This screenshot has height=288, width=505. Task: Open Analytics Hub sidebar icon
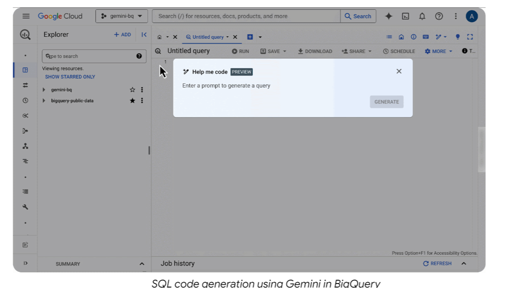coord(25,116)
